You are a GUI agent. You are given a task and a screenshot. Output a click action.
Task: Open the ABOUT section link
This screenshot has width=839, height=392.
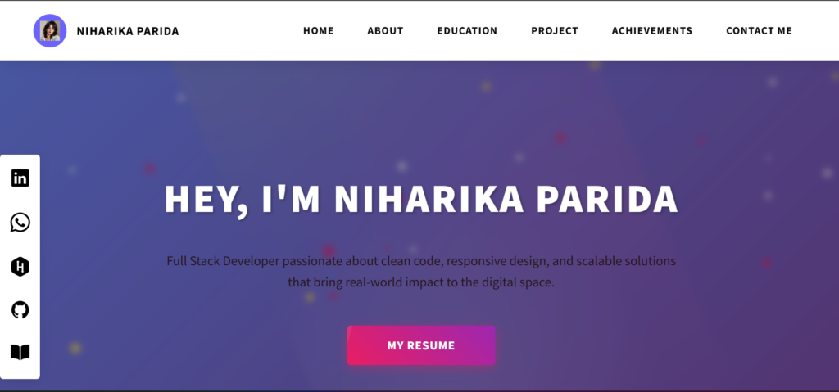click(385, 31)
